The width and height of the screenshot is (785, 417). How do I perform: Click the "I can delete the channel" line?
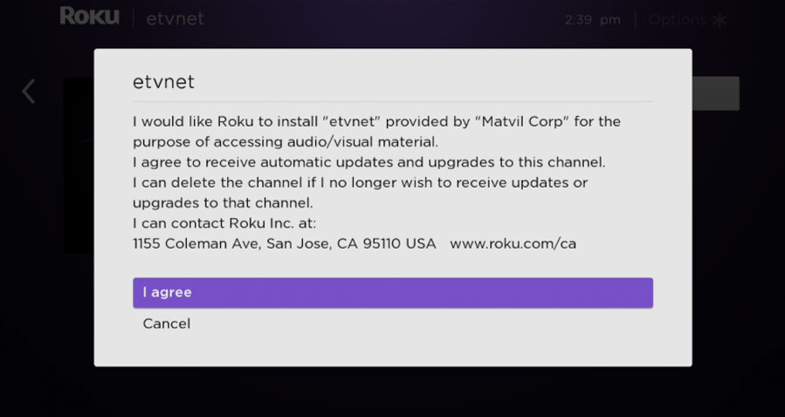click(x=360, y=182)
